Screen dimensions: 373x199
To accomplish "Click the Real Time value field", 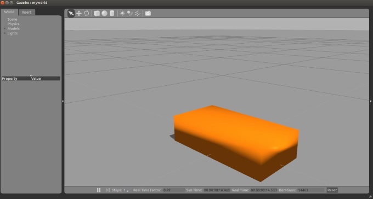I will click(x=264, y=190).
